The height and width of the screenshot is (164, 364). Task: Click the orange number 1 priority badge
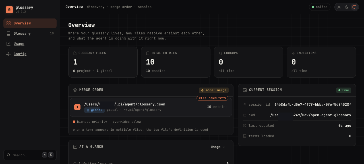pos(77,107)
